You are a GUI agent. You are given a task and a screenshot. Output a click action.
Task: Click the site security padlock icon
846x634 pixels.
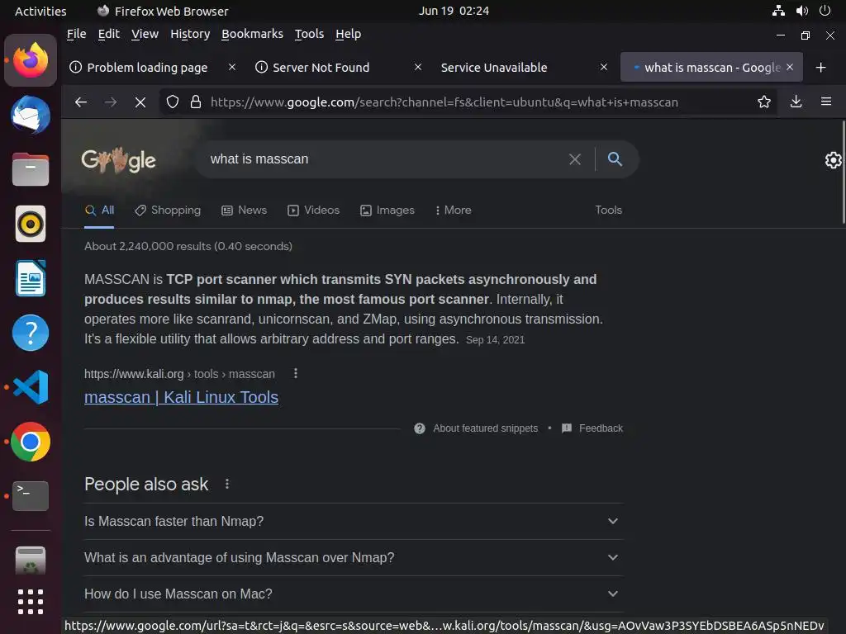[196, 102]
